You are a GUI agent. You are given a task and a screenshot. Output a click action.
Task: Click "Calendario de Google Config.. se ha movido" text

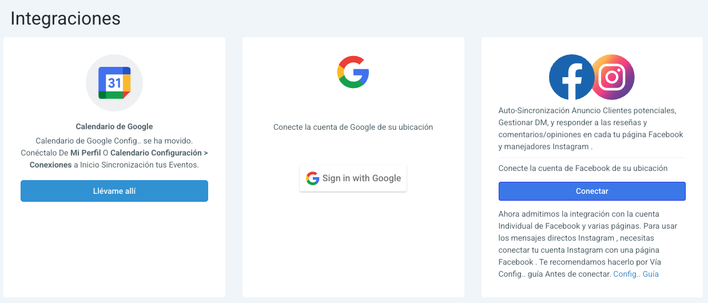(114, 141)
